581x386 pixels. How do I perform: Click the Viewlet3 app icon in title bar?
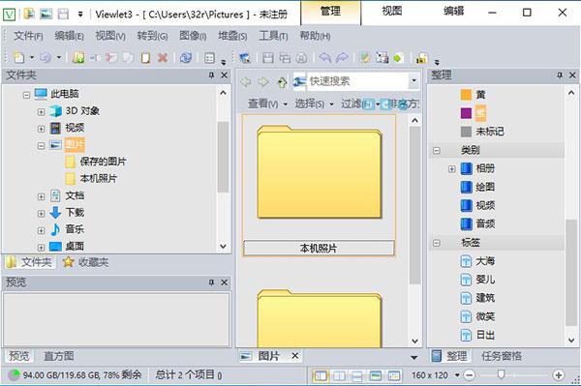click(9, 15)
